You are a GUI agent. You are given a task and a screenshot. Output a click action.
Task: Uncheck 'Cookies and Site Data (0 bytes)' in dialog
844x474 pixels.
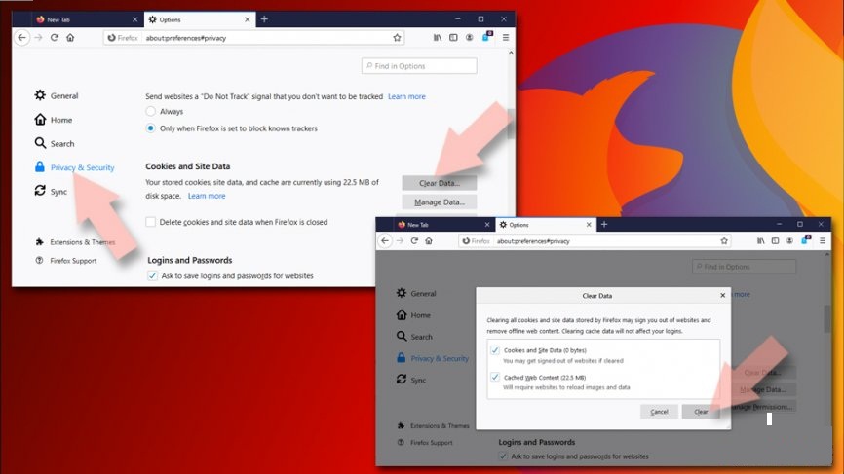point(495,350)
